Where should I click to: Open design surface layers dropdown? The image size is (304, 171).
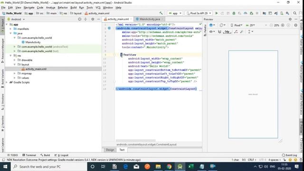pos(212,25)
